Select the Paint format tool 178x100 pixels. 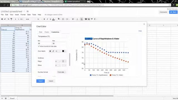click(11, 19)
